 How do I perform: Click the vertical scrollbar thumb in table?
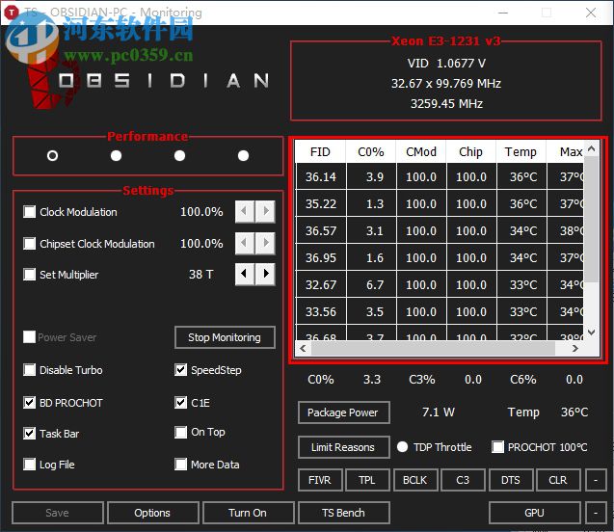pyautogui.click(x=591, y=219)
